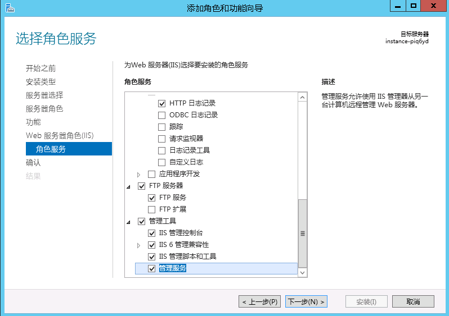Expand the IIS 6 管理兼容性 node
The image size is (449, 316).
[x=138, y=245]
